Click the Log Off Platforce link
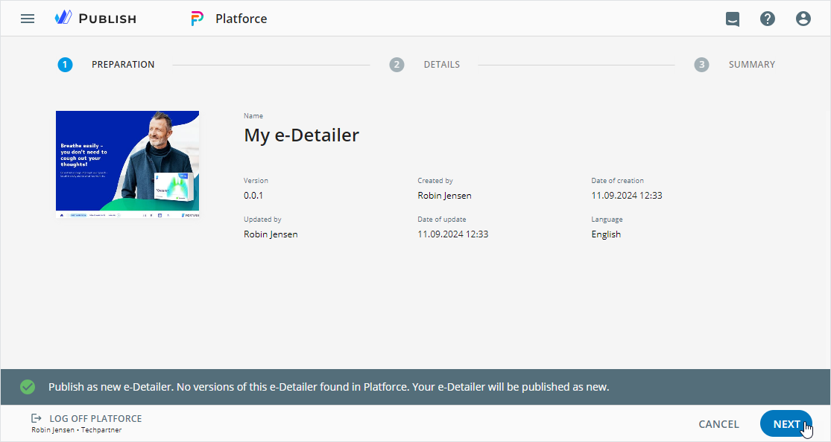Screen dimensions: 831x442 coord(95,419)
